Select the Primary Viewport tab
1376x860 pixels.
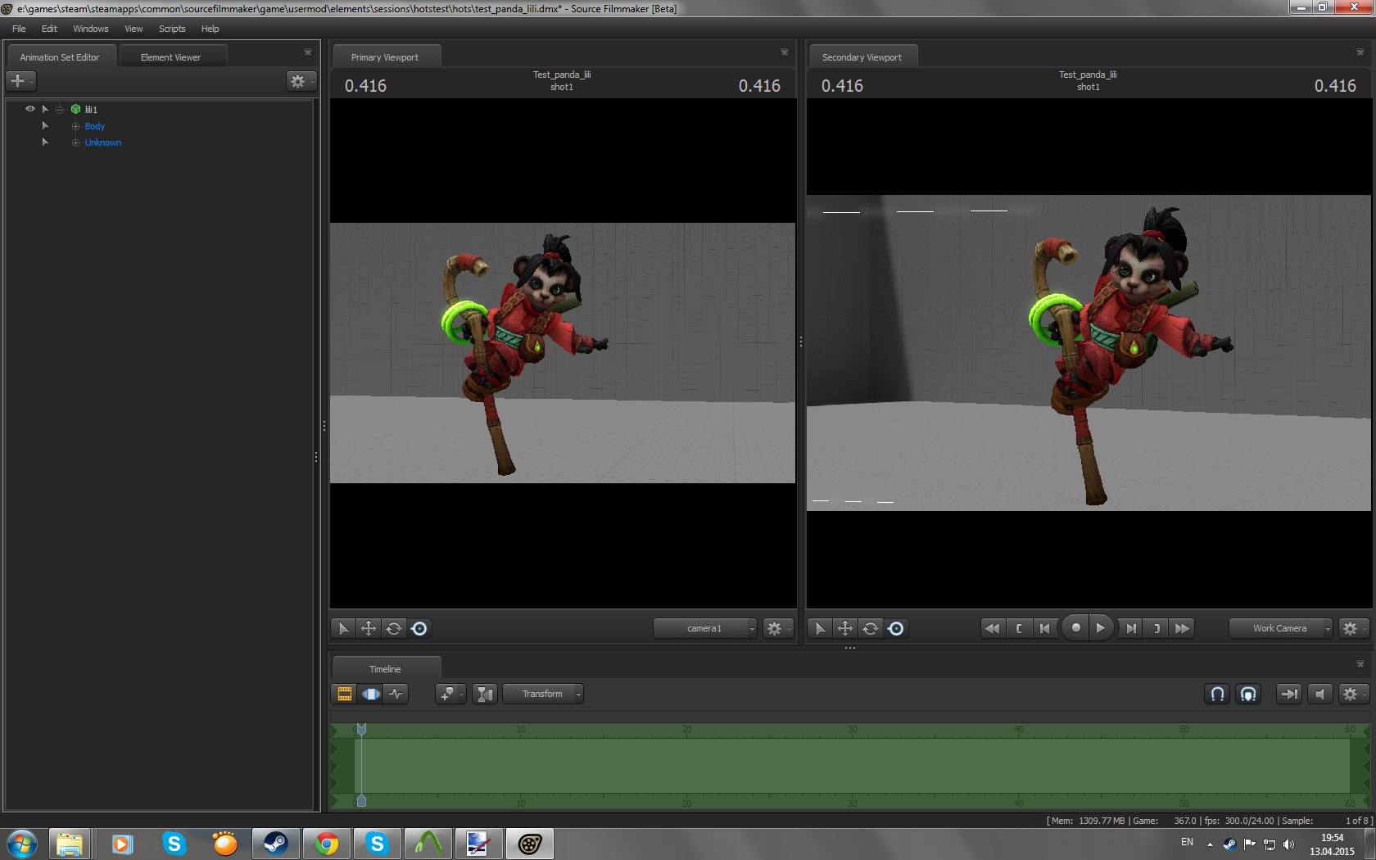click(385, 57)
